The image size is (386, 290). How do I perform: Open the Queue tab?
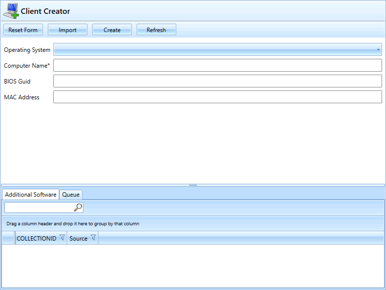click(x=71, y=195)
